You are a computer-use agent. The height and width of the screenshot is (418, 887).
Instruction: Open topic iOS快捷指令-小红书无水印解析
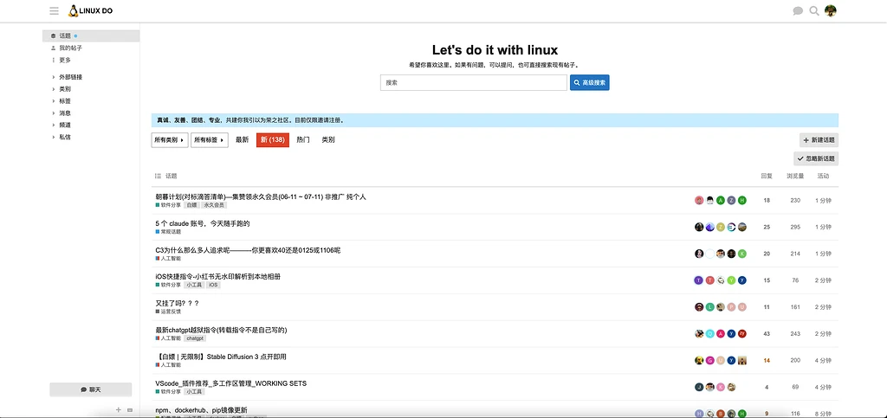[218, 277]
